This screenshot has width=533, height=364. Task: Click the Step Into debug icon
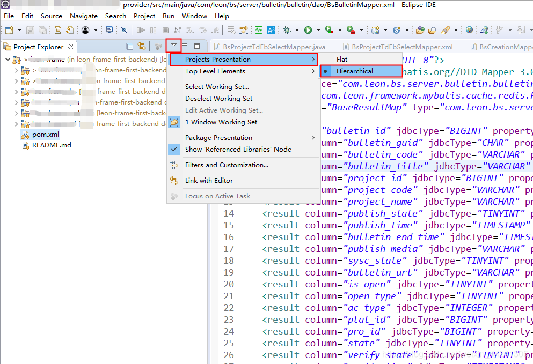click(x=190, y=30)
